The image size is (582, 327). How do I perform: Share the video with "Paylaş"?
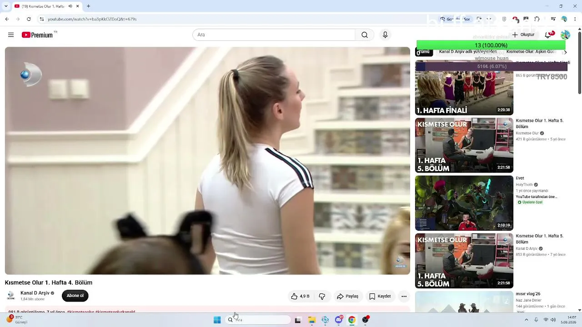coord(348,296)
